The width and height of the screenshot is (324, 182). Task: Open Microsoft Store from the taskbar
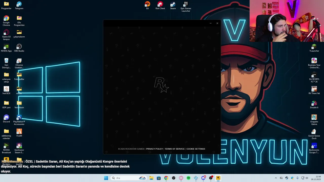[x=159, y=178]
